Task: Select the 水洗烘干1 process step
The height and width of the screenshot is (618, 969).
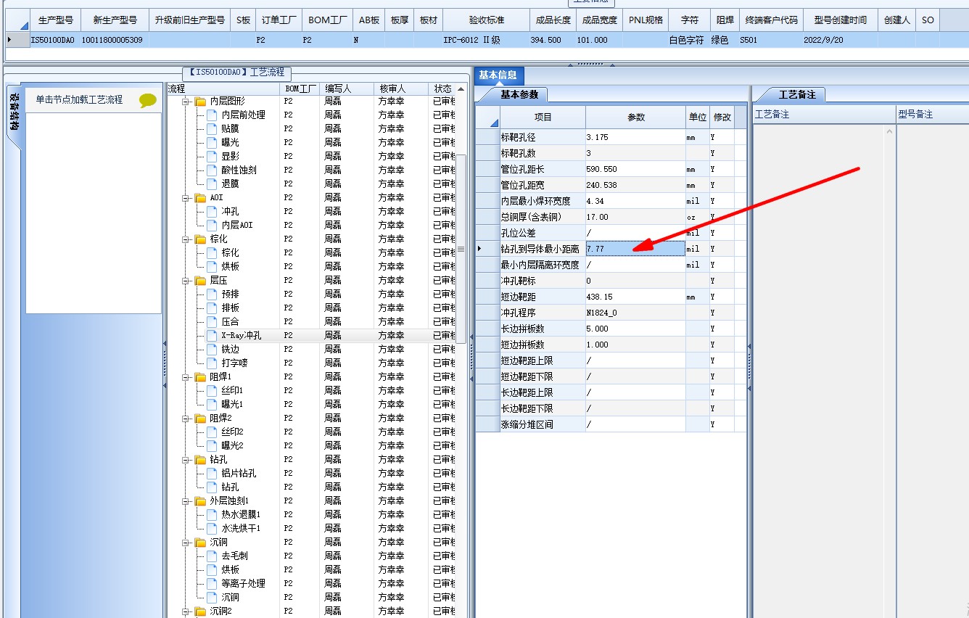Action: pyautogui.click(x=241, y=528)
